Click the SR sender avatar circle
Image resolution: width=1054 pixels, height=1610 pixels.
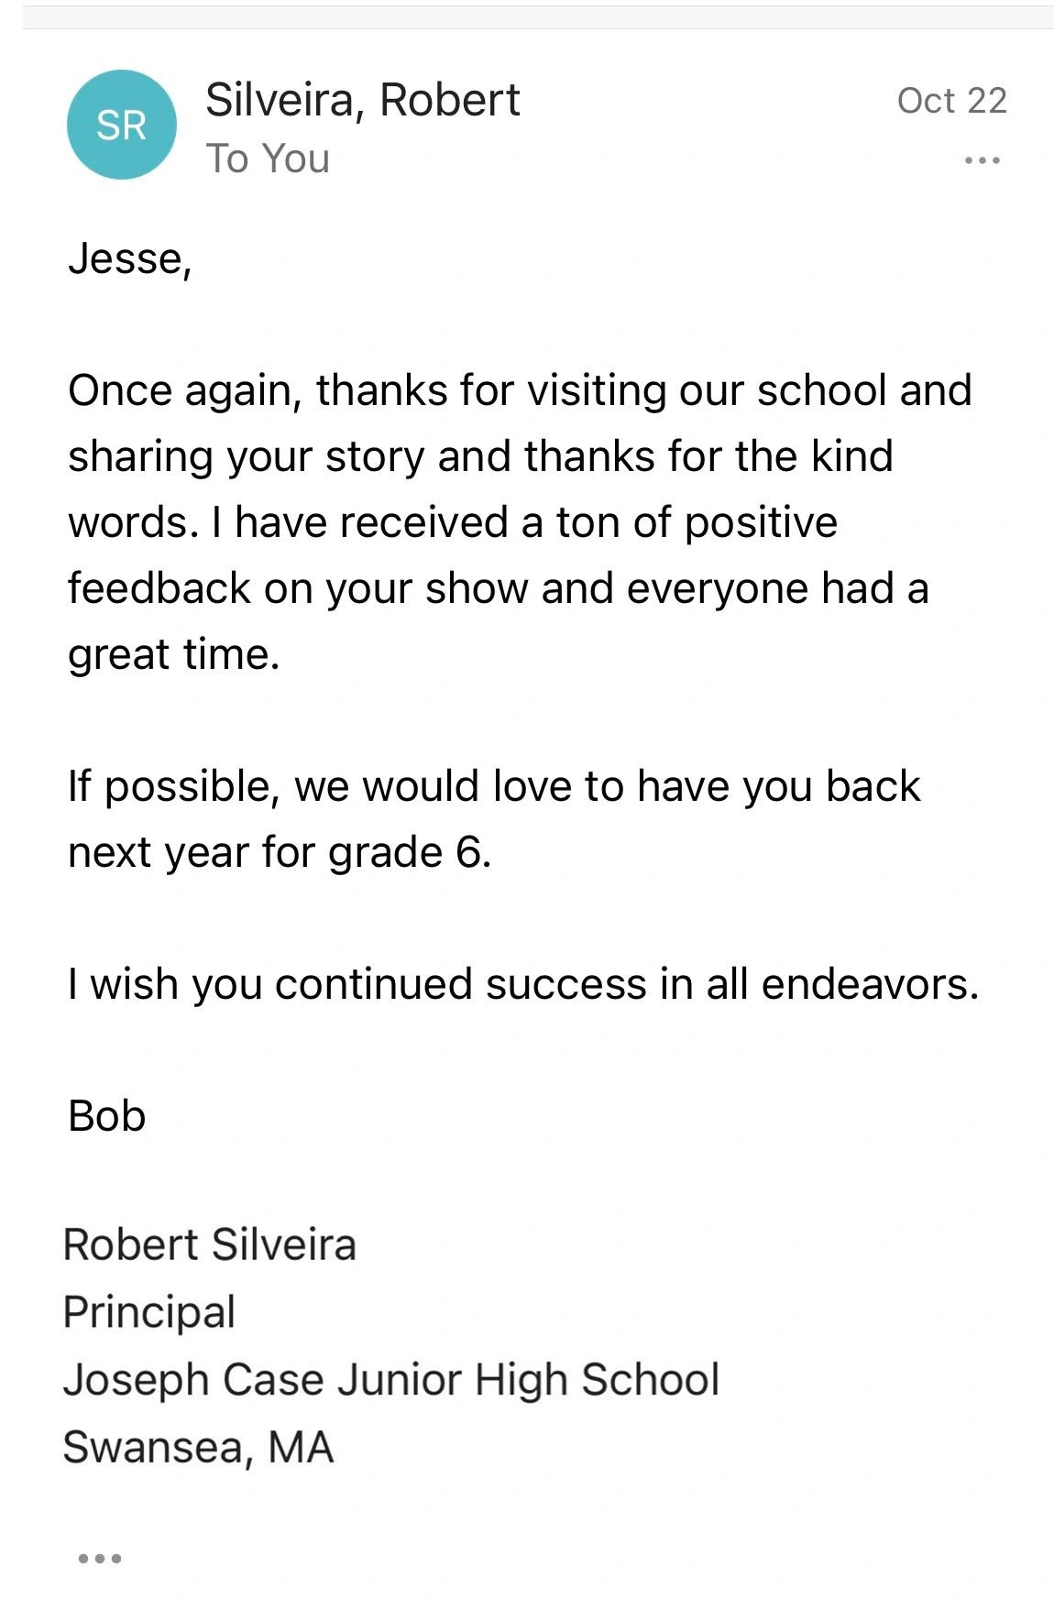[x=121, y=125]
